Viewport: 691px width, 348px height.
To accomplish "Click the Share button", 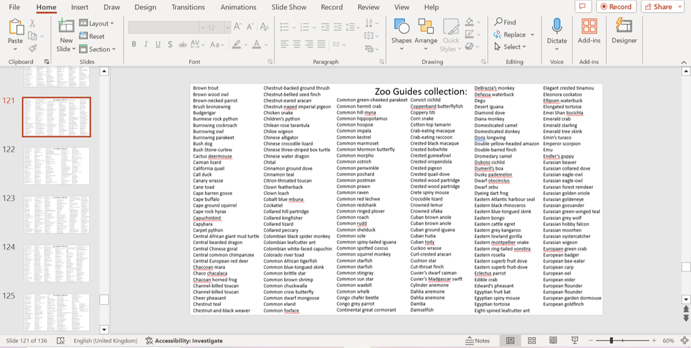I will [x=662, y=7].
